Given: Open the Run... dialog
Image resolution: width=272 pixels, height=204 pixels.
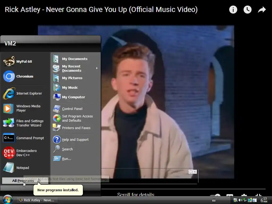Looking at the screenshot, I should tap(76, 159).
